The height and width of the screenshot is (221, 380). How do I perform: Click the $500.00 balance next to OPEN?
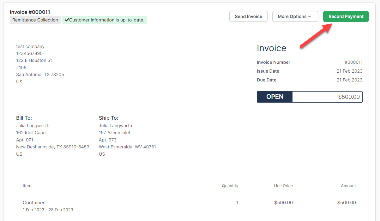(x=349, y=97)
